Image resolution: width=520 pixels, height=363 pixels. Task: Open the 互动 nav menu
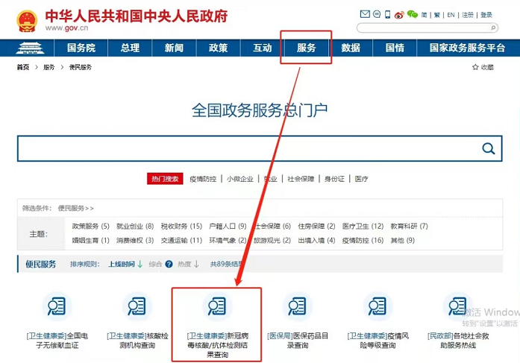coord(263,48)
